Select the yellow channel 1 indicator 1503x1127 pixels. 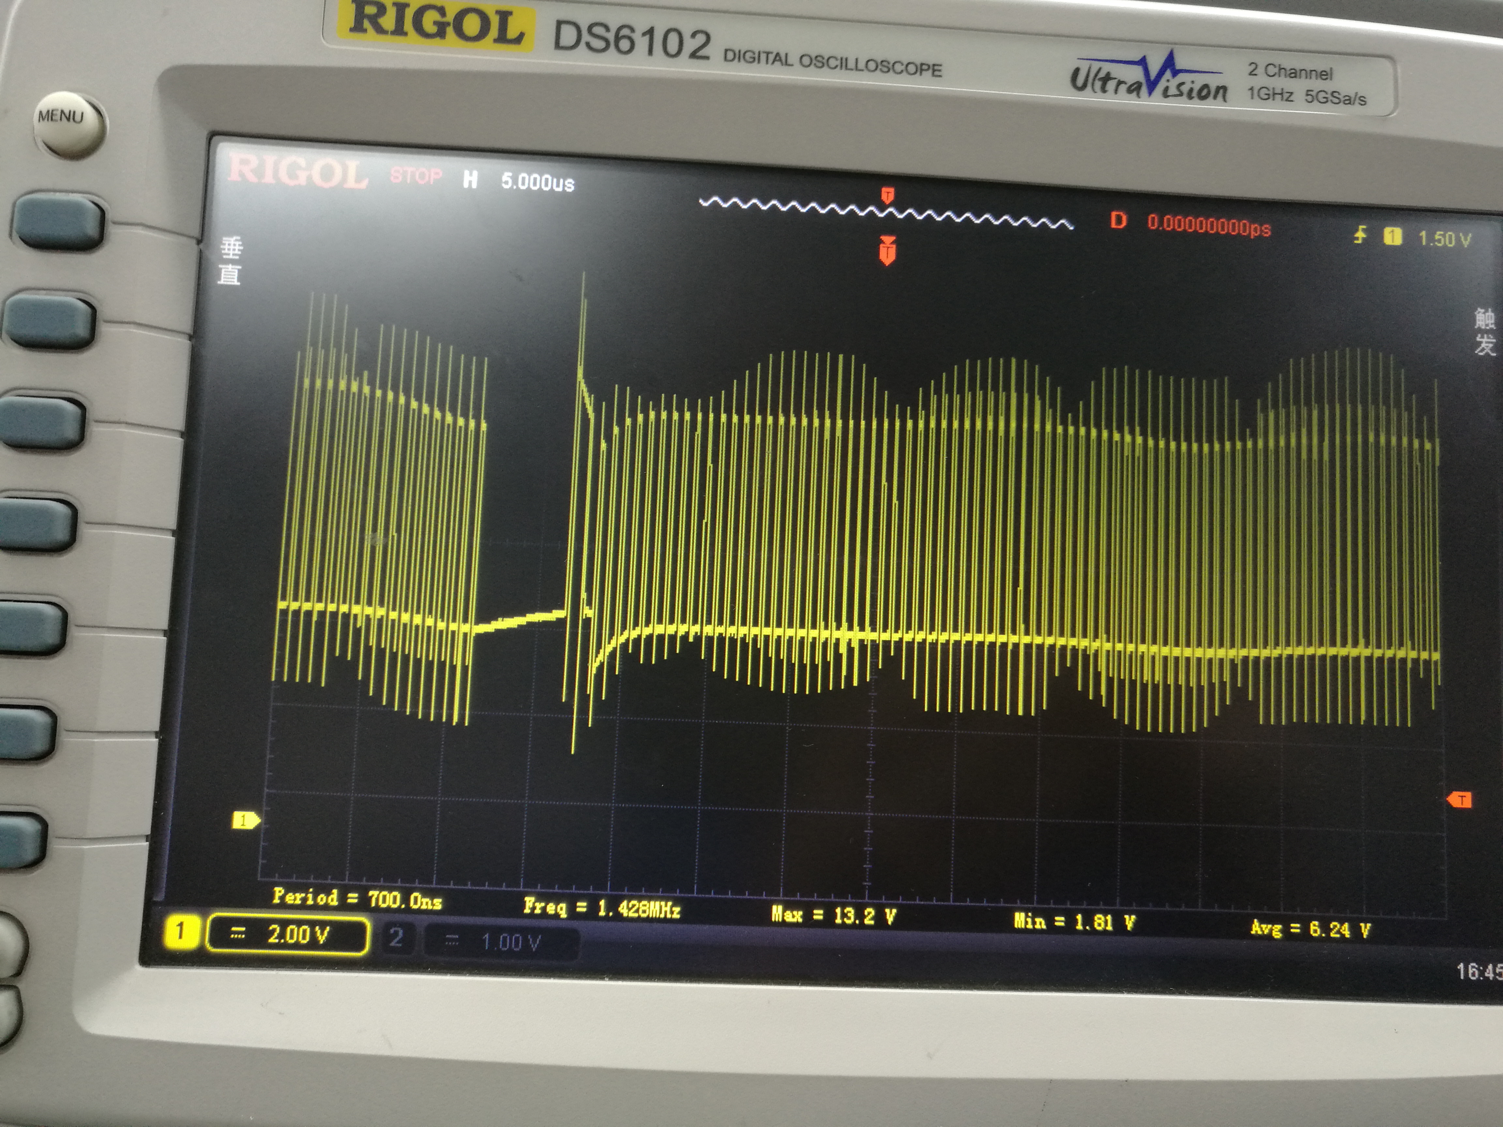click(x=181, y=931)
